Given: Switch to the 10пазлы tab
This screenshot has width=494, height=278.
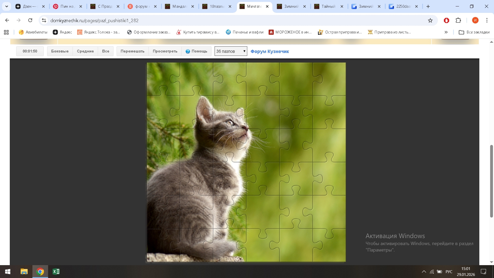Looking at the screenshot, I should [217, 6].
